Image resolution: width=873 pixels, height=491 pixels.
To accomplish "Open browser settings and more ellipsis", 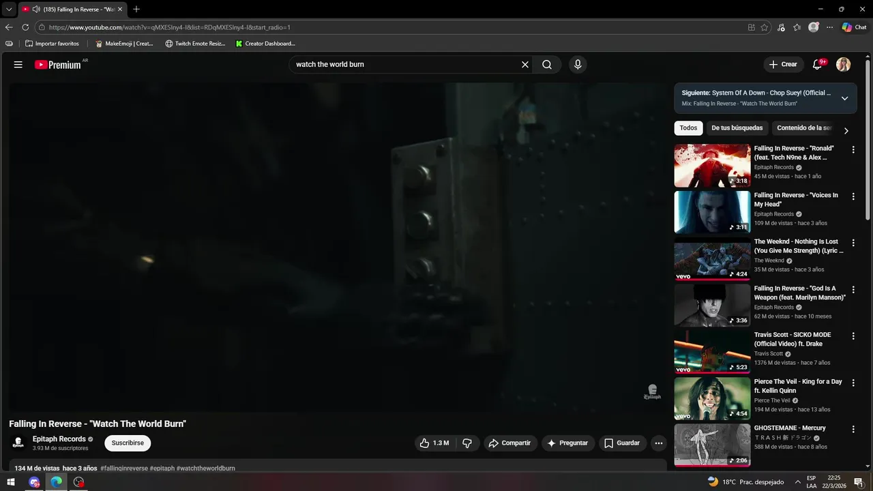I will pyautogui.click(x=829, y=27).
